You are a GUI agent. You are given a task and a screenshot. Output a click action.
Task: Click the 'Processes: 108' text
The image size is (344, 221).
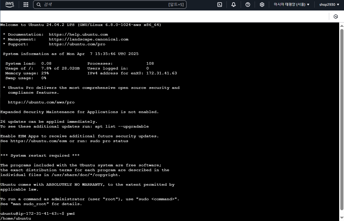coord(121,64)
